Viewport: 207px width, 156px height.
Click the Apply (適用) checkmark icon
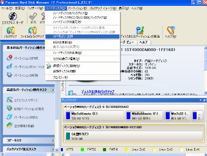(x=33, y=16)
